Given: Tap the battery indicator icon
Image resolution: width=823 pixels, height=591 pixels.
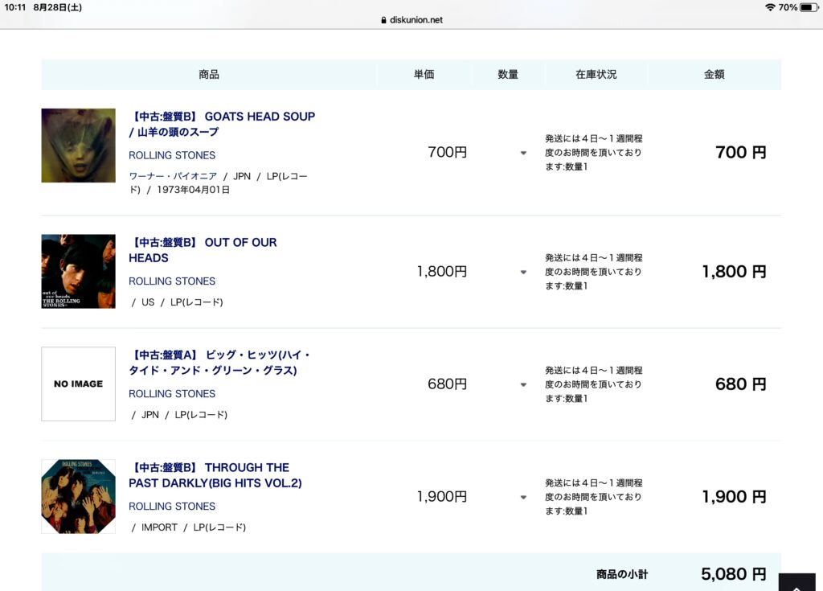Looking at the screenshot, I should coord(809,7).
